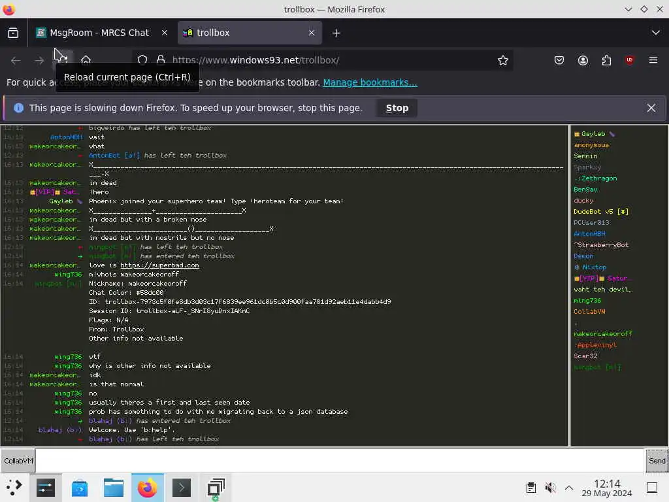The height and width of the screenshot is (502, 669).
Task: Select user Nixtop in user list
Action: [x=591, y=267]
